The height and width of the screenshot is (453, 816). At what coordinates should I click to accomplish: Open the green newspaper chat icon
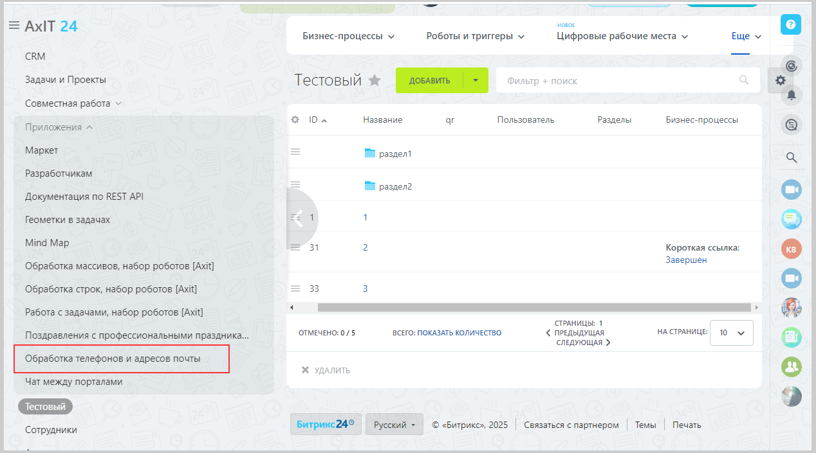pyautogui.click(x=792, y=337)
